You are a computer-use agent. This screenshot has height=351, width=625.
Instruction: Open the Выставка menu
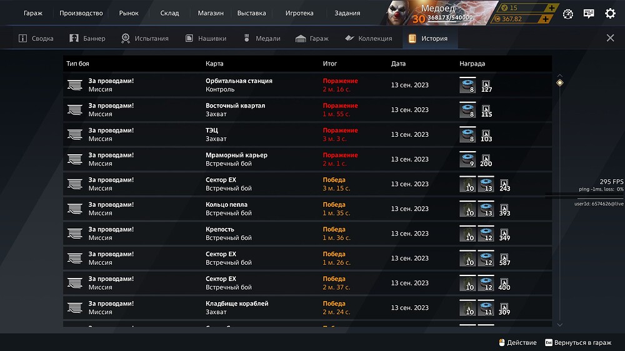point(251,13)
